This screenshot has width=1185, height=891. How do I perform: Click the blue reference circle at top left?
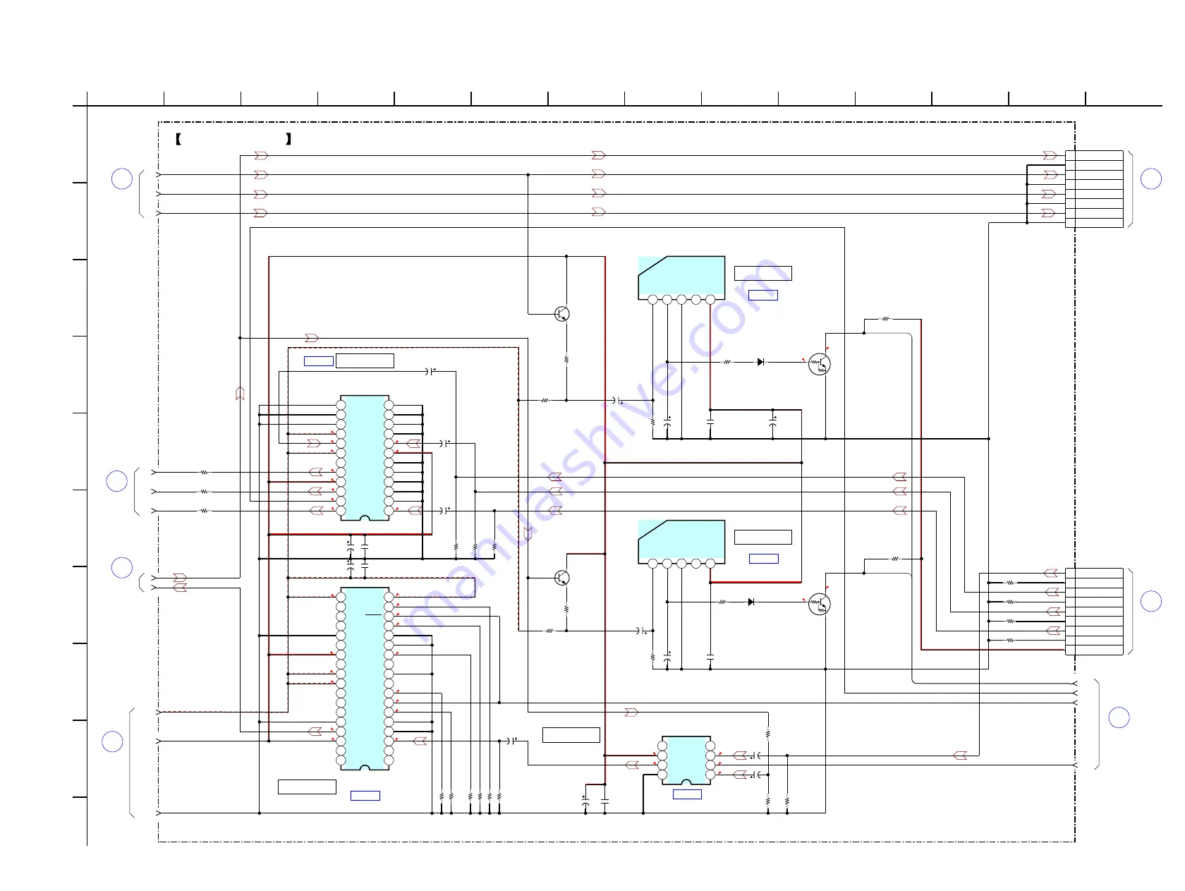coord(122,178)
